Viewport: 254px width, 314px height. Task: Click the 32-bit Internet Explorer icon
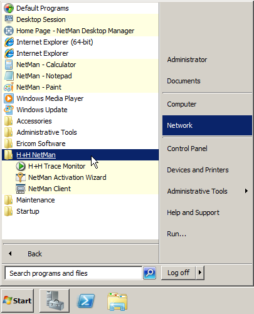click(9, 53)
